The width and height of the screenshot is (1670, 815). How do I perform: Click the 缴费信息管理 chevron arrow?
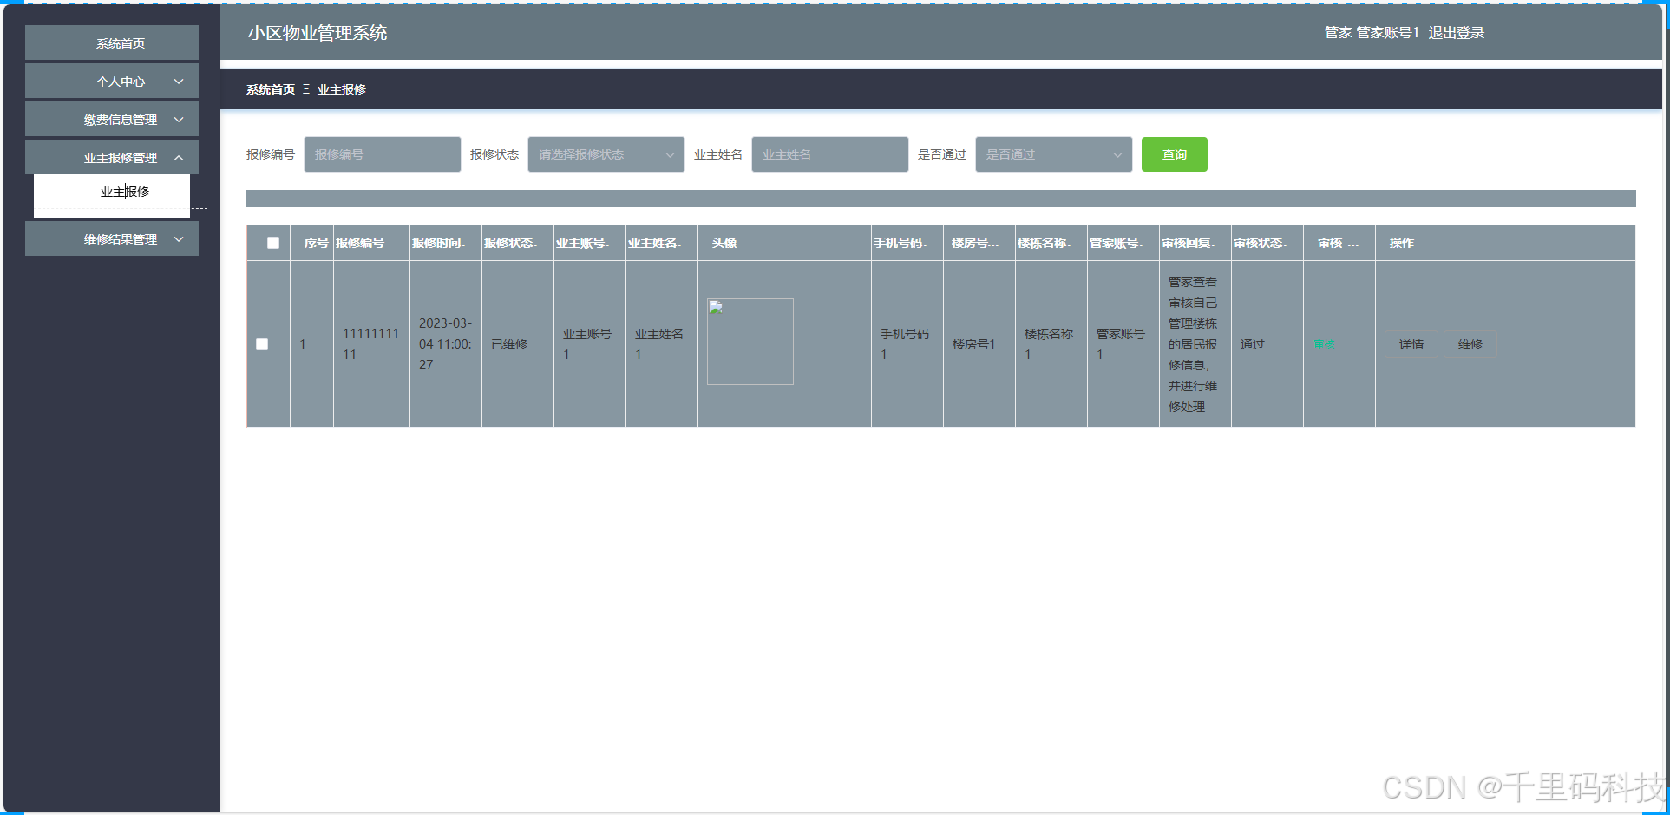click(x=179, y=120)
